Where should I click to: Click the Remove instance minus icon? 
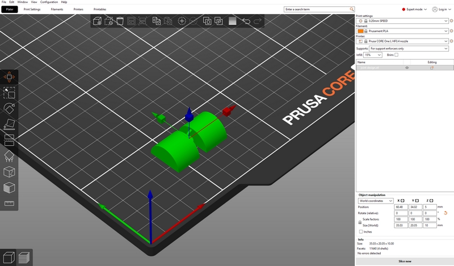click(193, 21)
